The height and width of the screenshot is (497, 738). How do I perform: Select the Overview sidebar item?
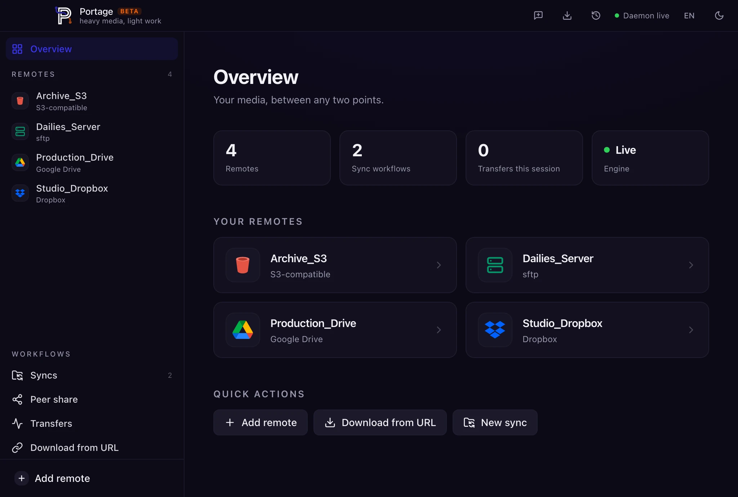pyautogui.click(x=92, y=49)
